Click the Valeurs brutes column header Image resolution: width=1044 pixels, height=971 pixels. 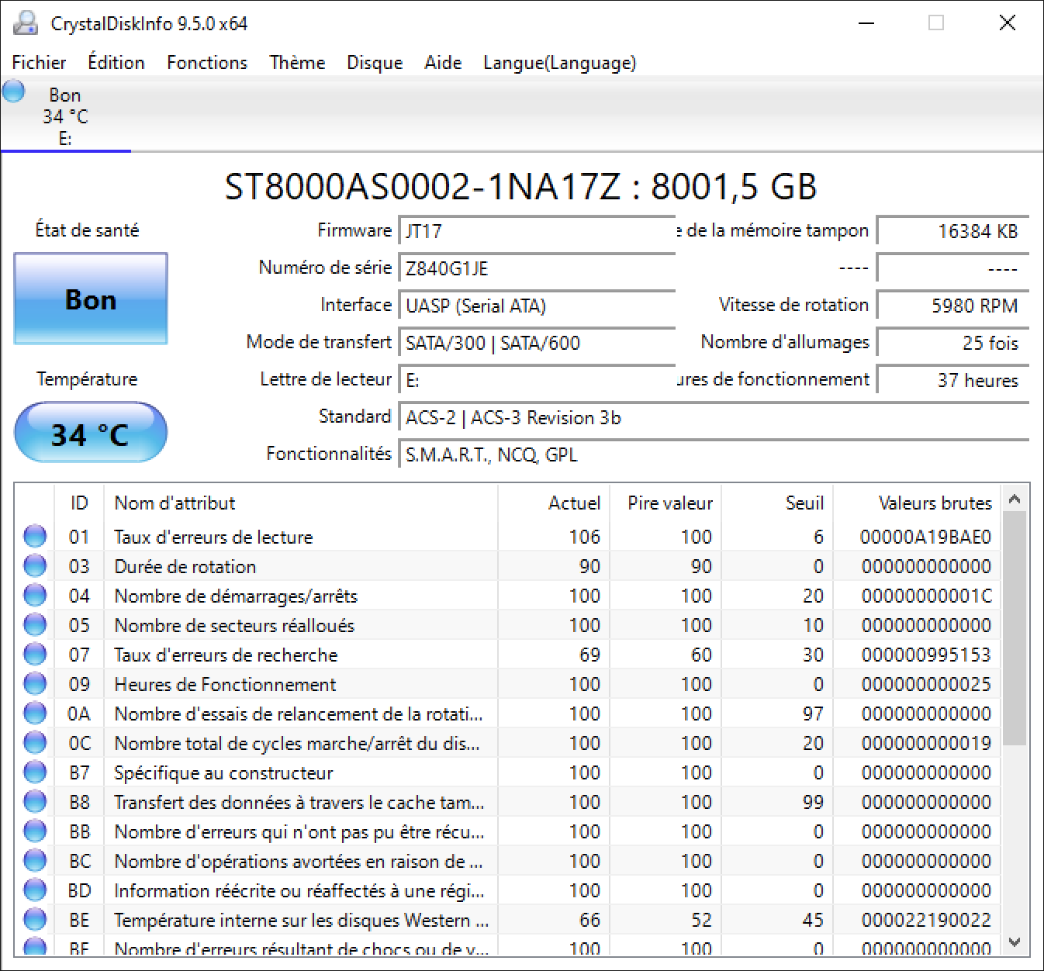934,503
